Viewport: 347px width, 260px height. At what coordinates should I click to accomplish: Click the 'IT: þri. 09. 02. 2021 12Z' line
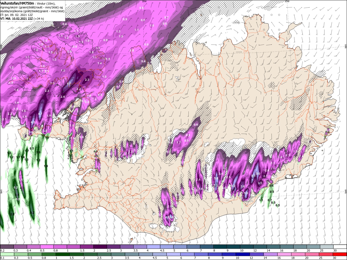click(17, 15)
